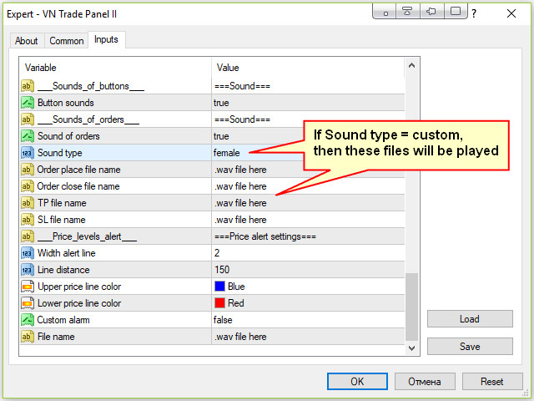Click the Custom alarm boolean icon
Viewport: 534px width, 401px height.
(x=28, y=320)
